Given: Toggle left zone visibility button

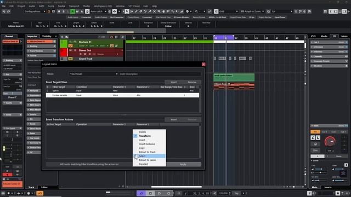Looking at the screenshot, I should pyautogui.click(x=331, y=11).
